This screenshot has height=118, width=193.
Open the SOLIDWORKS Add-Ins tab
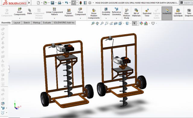pyautogui.click(x=64, y=23)
